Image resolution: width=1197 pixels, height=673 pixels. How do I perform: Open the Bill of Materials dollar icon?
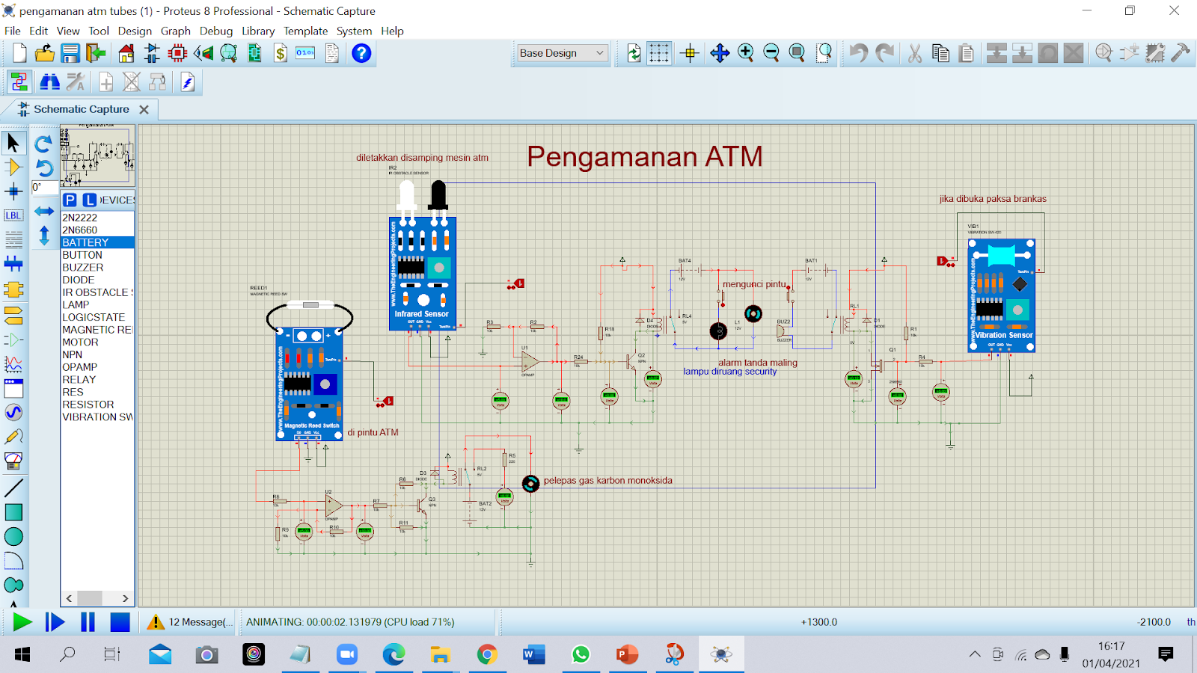pyautogui.click(x=280, y=53)
